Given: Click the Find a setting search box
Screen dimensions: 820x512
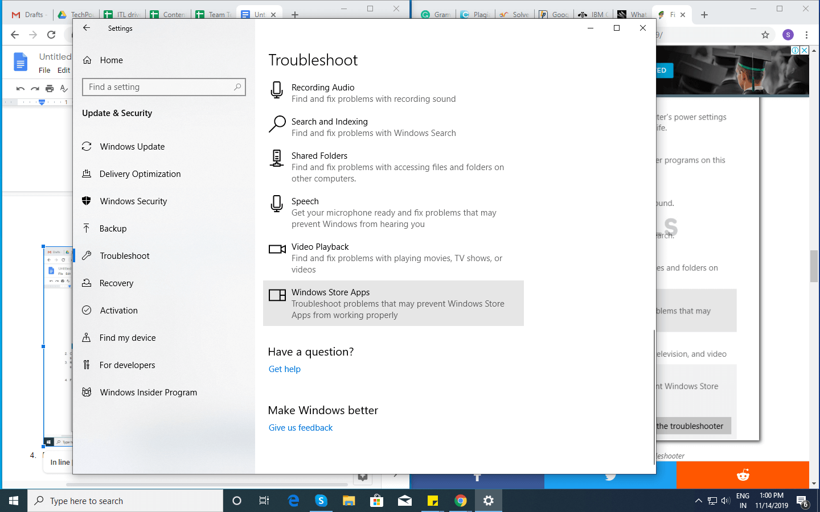Looking at the screenshot, I should coord(163,86).
